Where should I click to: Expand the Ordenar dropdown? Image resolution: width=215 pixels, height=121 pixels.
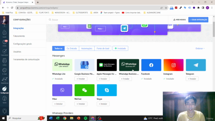click(x=200, y=48)
